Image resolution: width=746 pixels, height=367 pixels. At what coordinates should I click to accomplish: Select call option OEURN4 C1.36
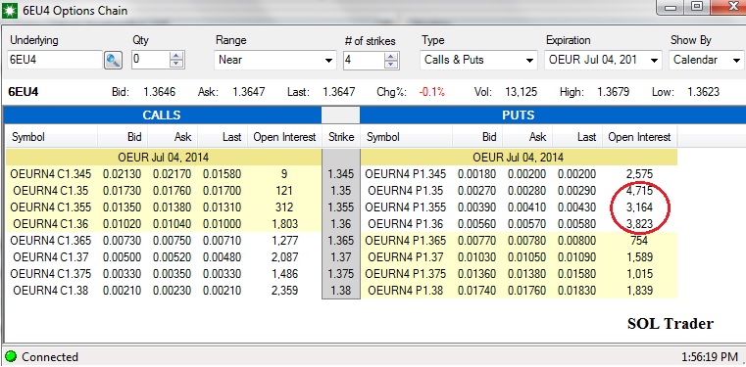pos(50,223)
